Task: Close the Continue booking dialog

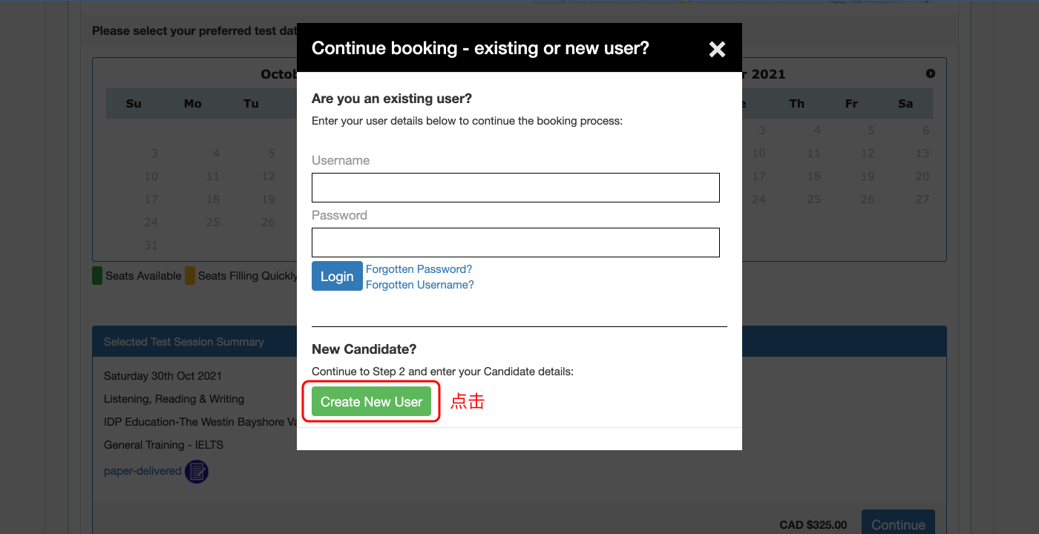Action: 717,49
